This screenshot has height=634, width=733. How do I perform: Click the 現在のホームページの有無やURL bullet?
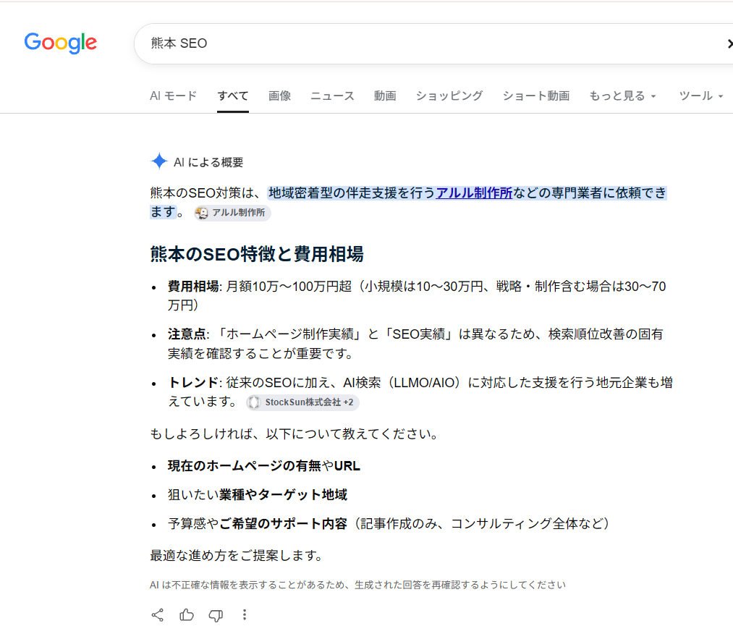tap(264, 465)
